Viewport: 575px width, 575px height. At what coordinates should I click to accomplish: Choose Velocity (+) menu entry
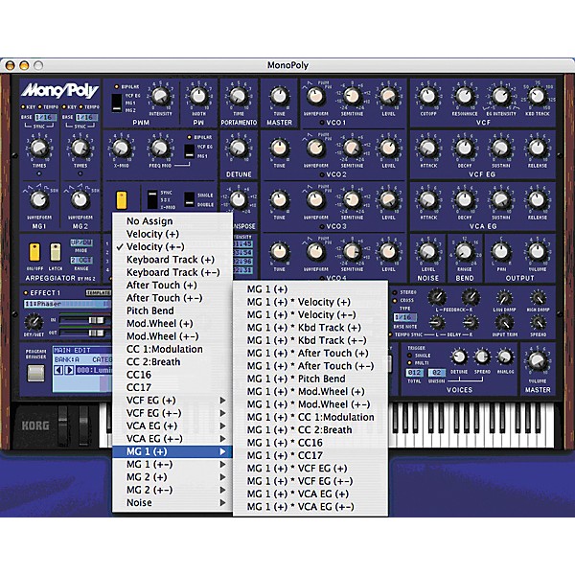pos(172,234)
